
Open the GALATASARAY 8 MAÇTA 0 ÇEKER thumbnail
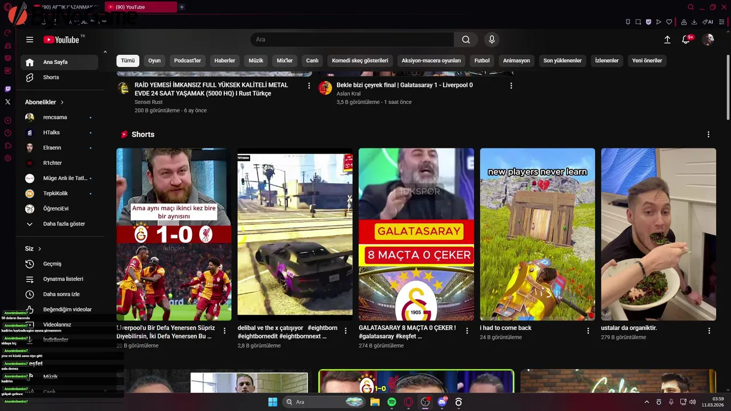pos(416,235)
